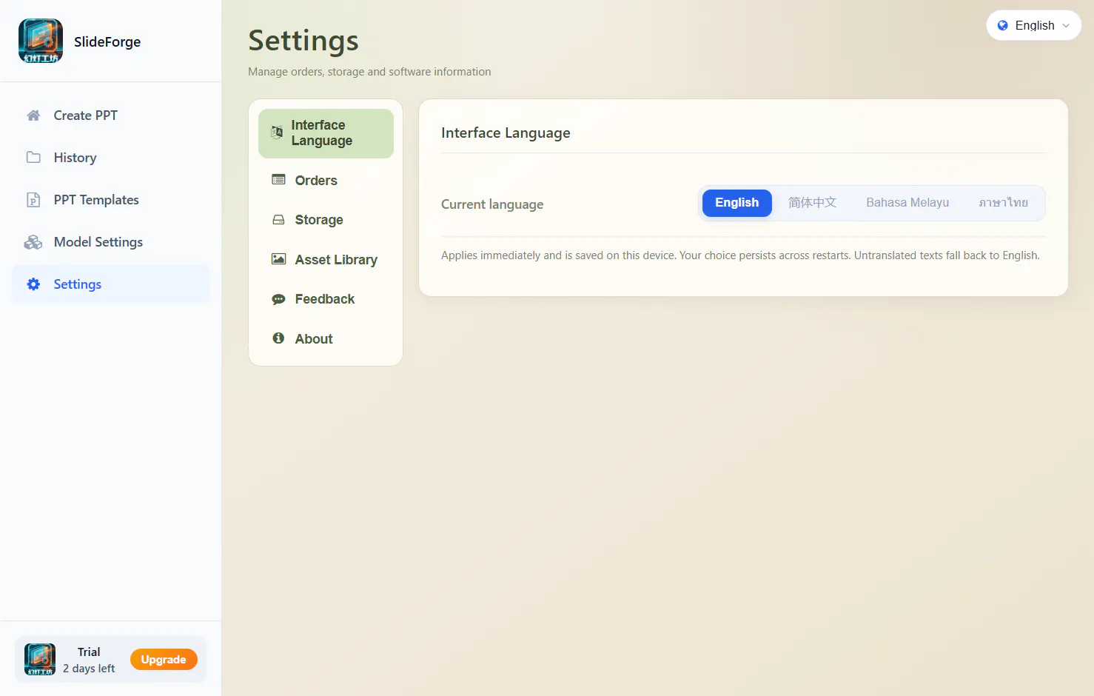The image size is (1094, 696).
Task: Click the 'Settings' page title
Action: pos(303,41)
